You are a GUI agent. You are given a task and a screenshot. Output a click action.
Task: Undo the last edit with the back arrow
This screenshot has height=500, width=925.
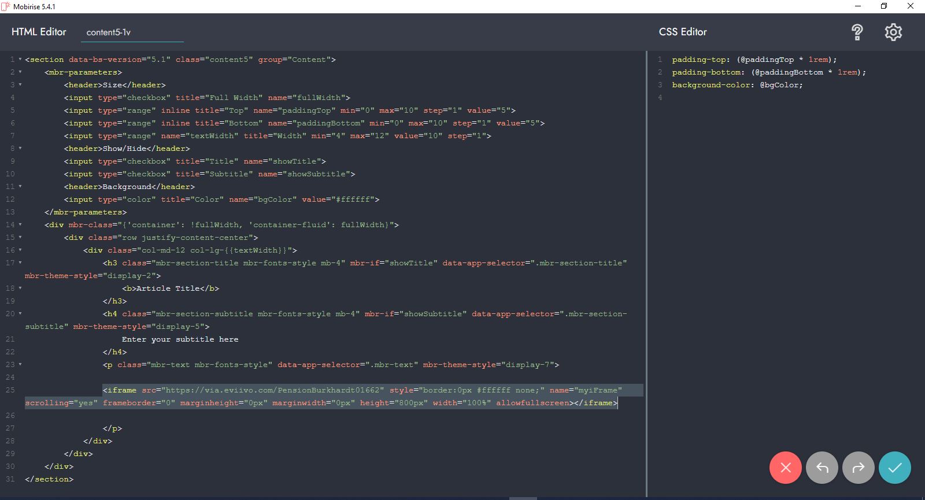tap(822, 468)
